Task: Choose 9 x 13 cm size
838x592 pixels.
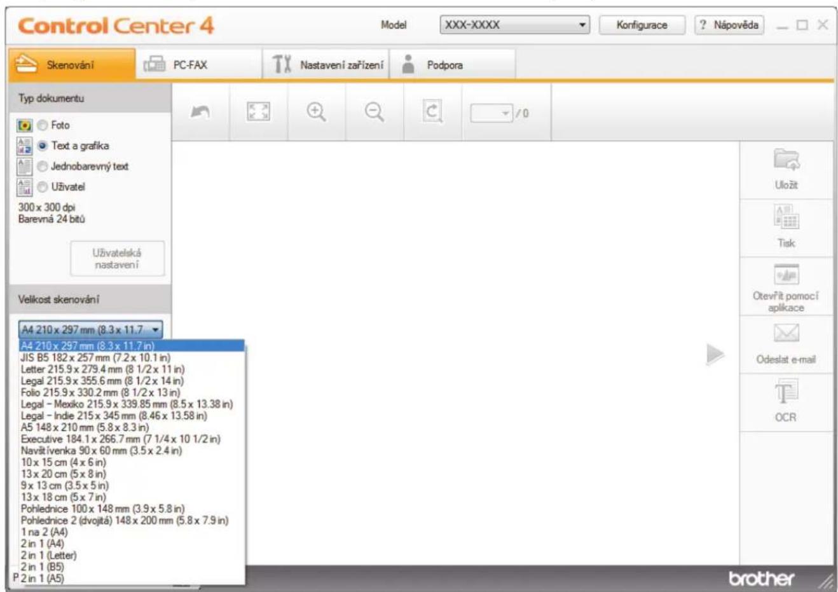Action: tap(132, 485)
